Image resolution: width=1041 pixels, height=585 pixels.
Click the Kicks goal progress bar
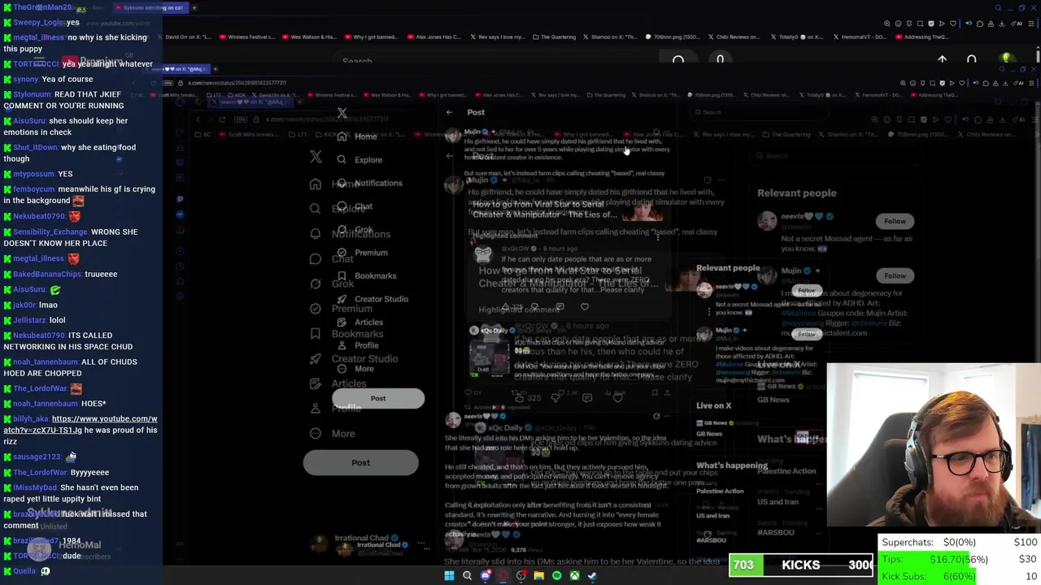coord(801,565)
